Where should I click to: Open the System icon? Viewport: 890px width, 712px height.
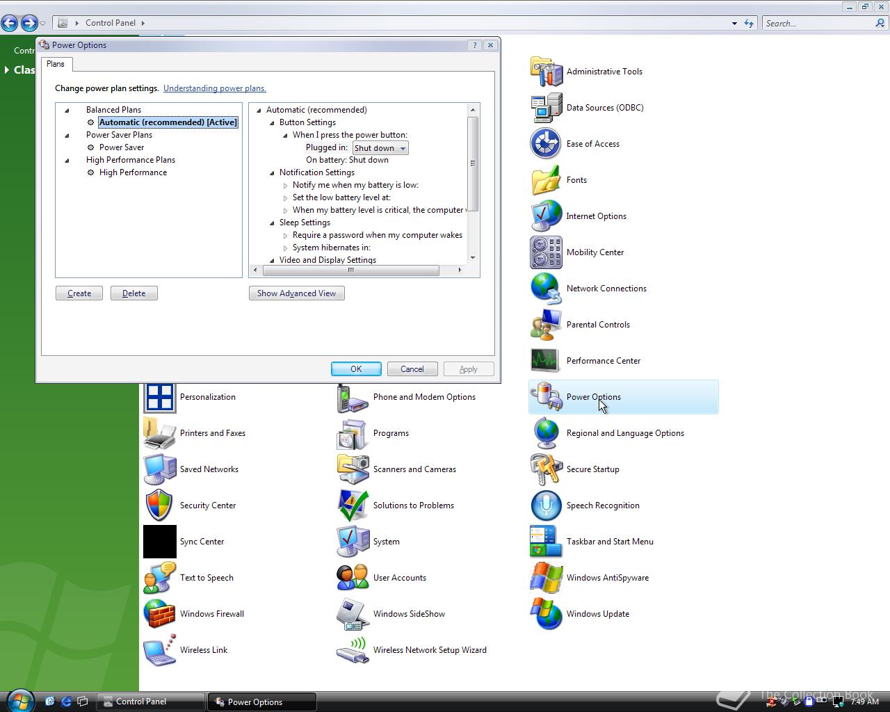tap(353, 542)
